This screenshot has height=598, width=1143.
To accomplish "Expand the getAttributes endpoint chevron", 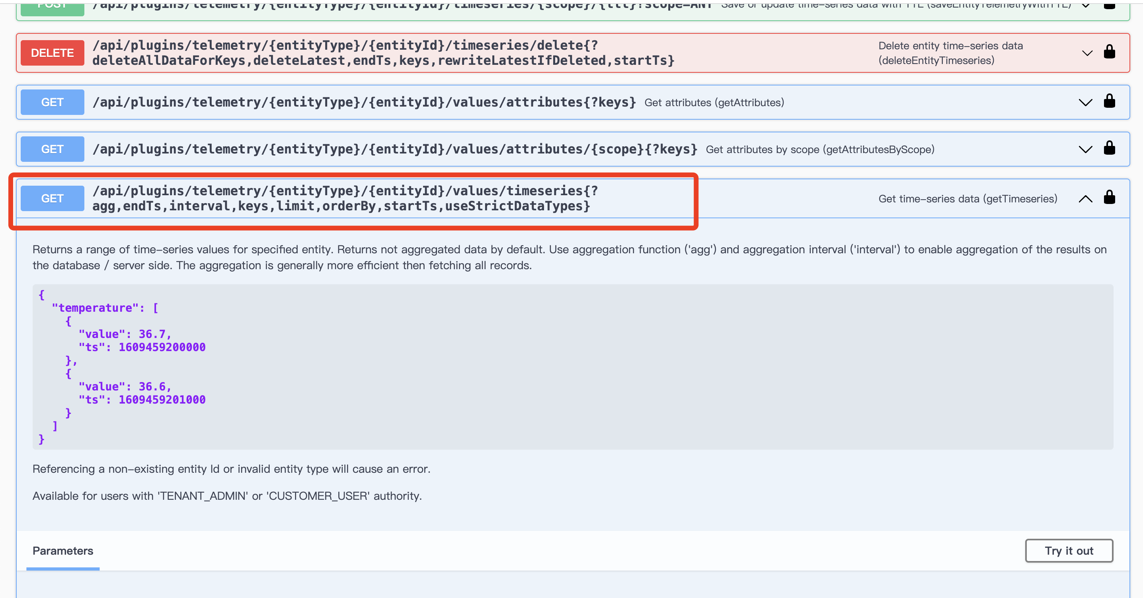I will [1085, 103].
